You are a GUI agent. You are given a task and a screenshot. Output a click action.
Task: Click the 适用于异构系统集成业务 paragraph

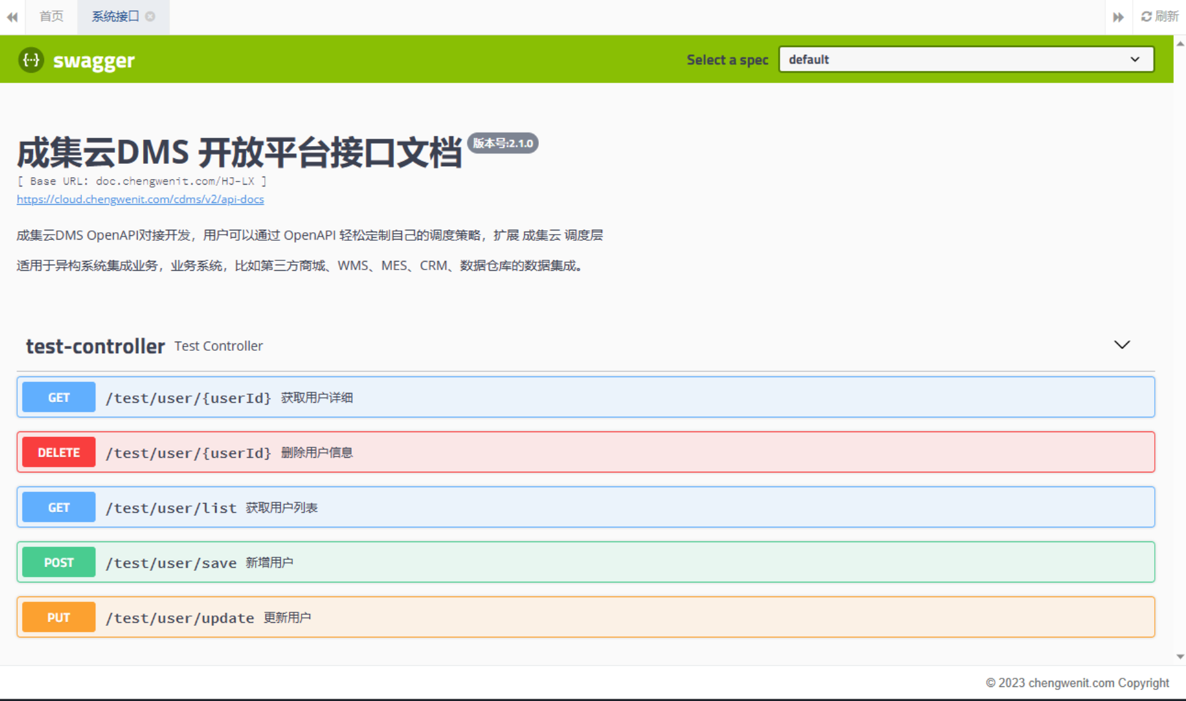pyautogui.click(x=301, y=266)
